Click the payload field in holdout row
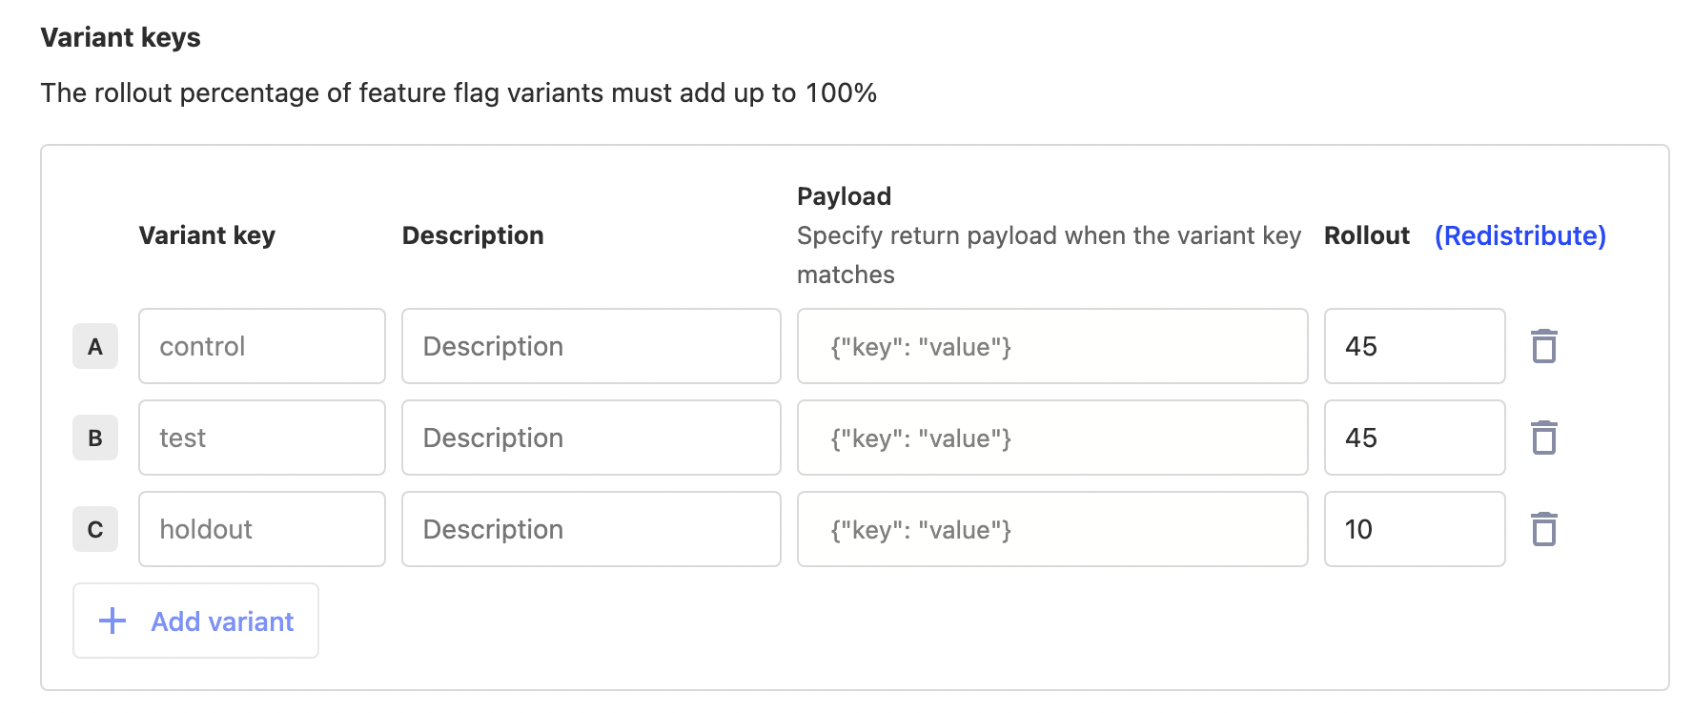The image size is (1693, 713). (1051, 529)
